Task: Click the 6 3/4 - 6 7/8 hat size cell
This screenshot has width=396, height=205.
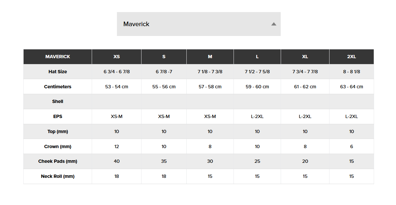Action: 117,72
